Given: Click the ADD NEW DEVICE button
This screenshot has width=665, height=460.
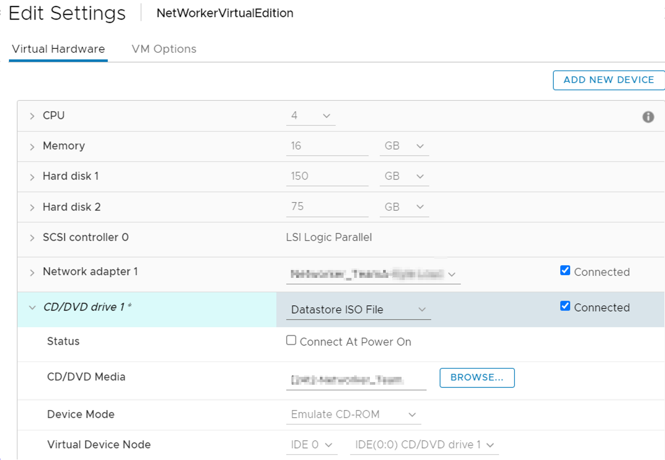Looking at the screenshot, I should pyautogui.click(x=608, y=80).
